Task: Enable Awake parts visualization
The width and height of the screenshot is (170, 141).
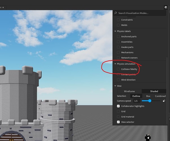Action: pyautogui.click(x=118, y=47)
